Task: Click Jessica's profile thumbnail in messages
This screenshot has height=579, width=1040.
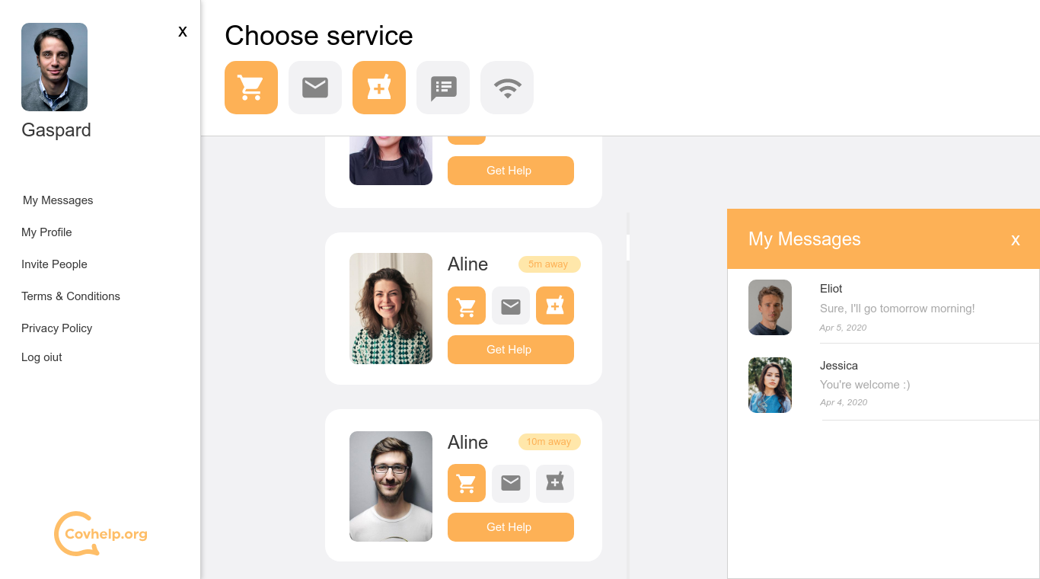Action: [x=770, y=385]
